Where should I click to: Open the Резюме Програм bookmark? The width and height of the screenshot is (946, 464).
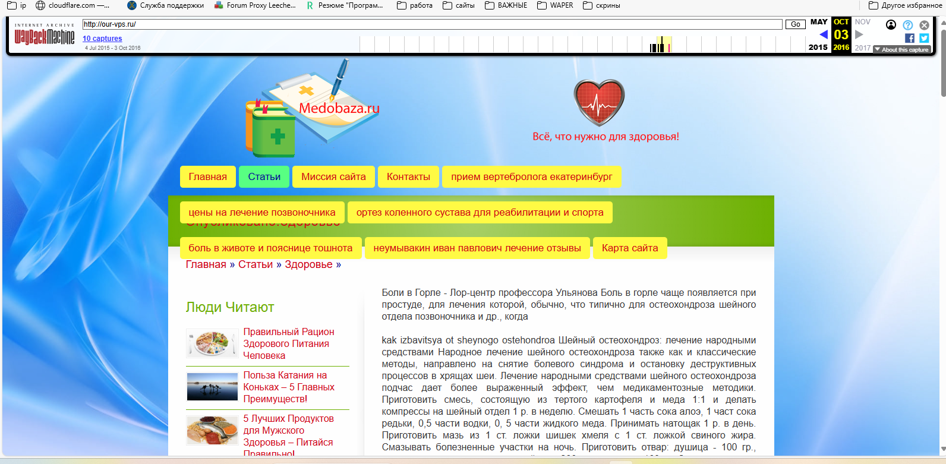(345, 5)
